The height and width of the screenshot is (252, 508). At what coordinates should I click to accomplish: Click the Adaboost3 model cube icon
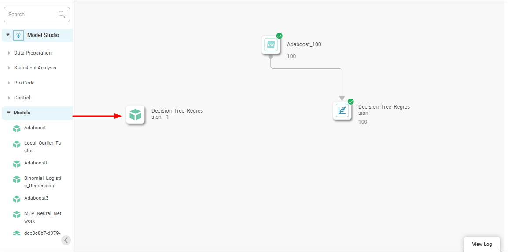[17, 199]
